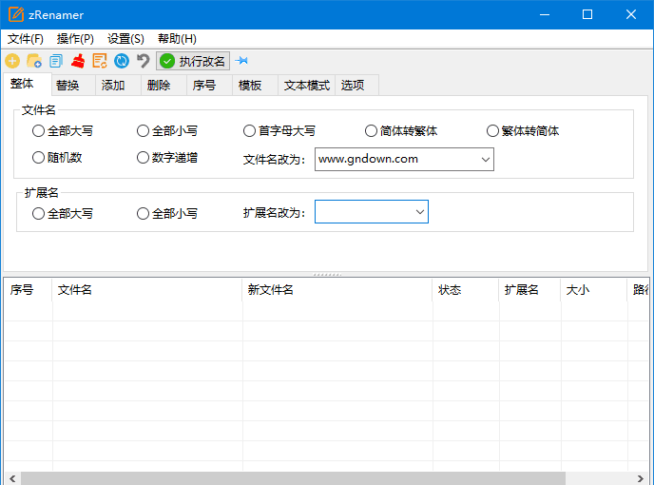
Task: Select 数字递增 radio button
Action: [x=167, y=158]
